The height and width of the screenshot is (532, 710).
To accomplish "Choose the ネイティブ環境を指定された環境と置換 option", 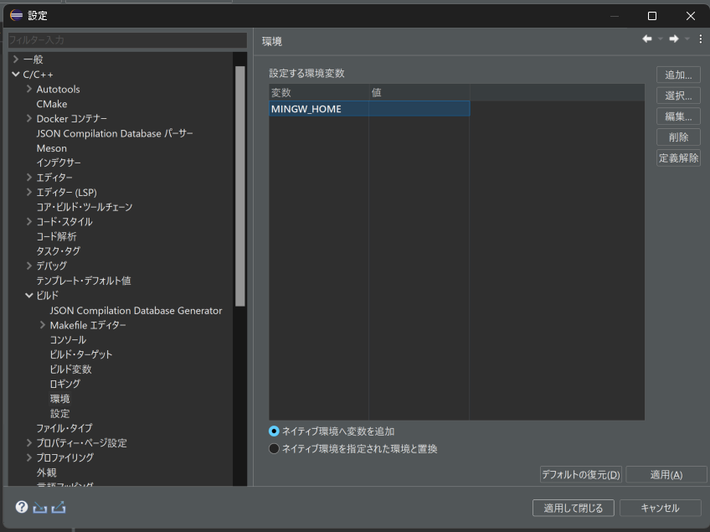I will click(274, 448).
